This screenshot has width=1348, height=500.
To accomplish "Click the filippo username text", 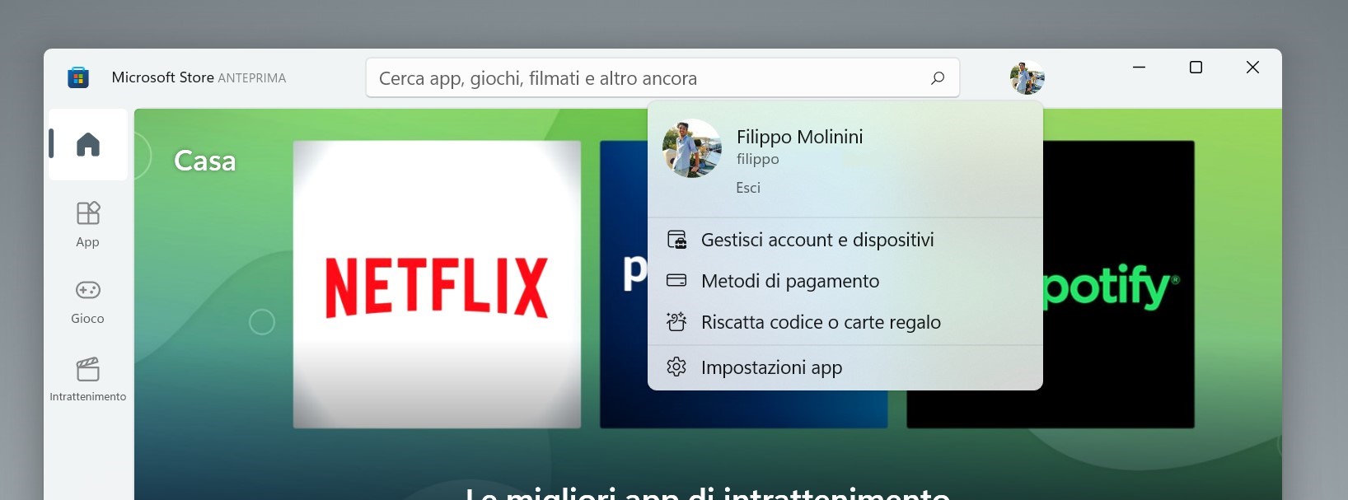I will coord(757,159).
